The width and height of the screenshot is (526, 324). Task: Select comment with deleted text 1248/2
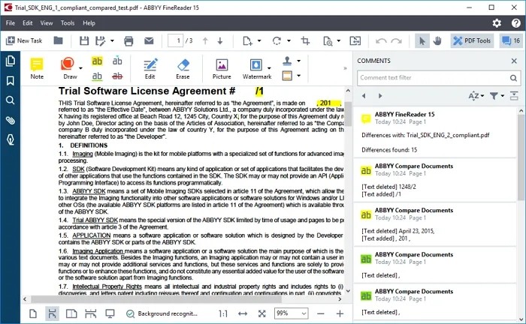click(435, 180)
